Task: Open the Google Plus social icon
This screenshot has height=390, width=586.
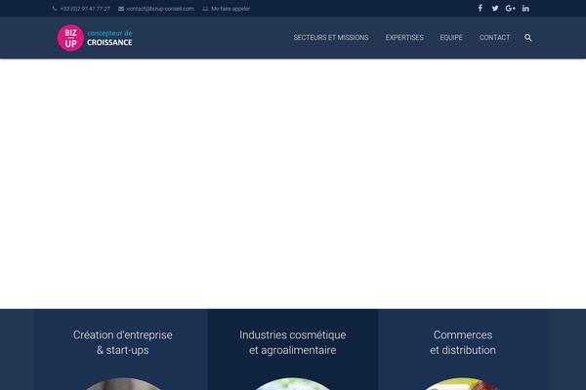Action: pos(510,8)
